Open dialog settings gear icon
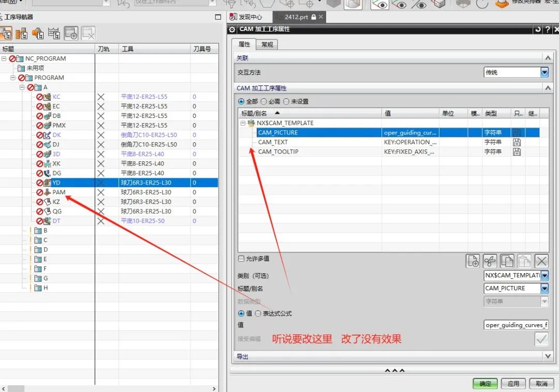The width and height of the screenshot is (559, 392). click(232, 29)
